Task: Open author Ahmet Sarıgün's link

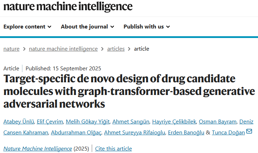Action: [130, 122]
